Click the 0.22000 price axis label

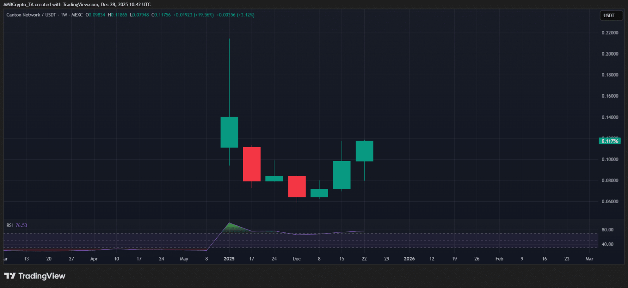pyautogui.click(x=610, y=33)
